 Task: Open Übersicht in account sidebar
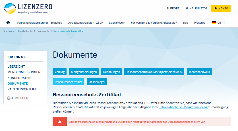pos(16,66)
